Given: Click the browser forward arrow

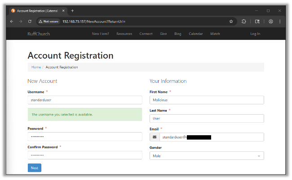Looking at the screenshot, I should pos(21,21).
